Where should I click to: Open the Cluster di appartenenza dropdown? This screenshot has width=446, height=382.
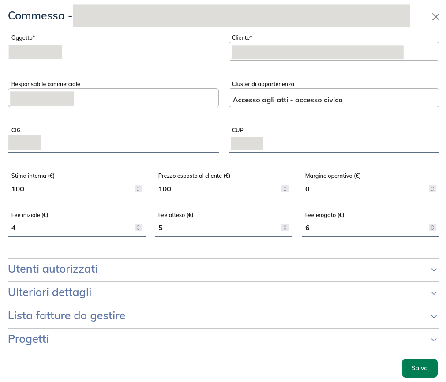point(334,100)
